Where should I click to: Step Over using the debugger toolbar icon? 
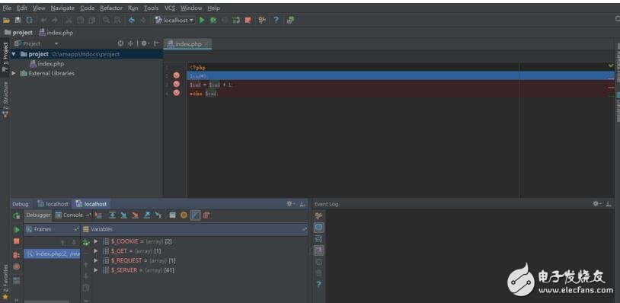[112, 215]
